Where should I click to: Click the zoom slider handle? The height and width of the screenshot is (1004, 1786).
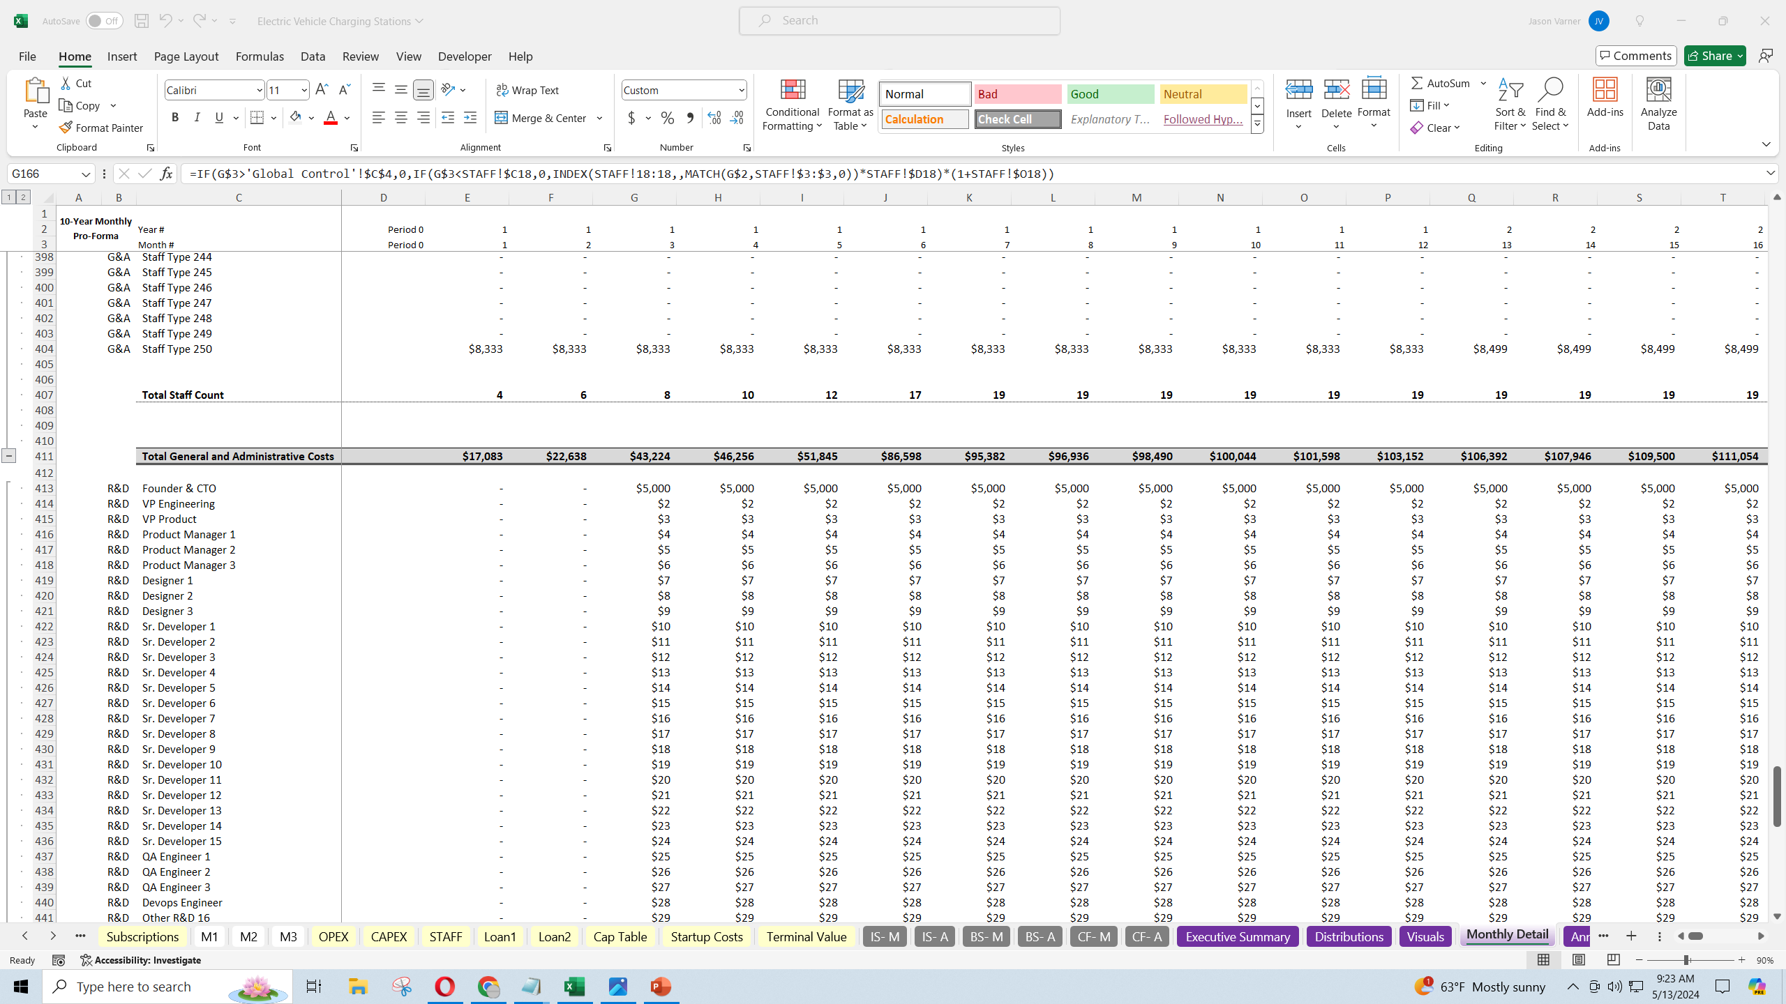(1686, 960)
